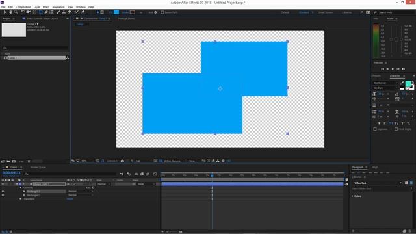This screenshot has height=234, width=416.
Task: Expand the Rectangle 1 group
Action: (x=25, y=195)
